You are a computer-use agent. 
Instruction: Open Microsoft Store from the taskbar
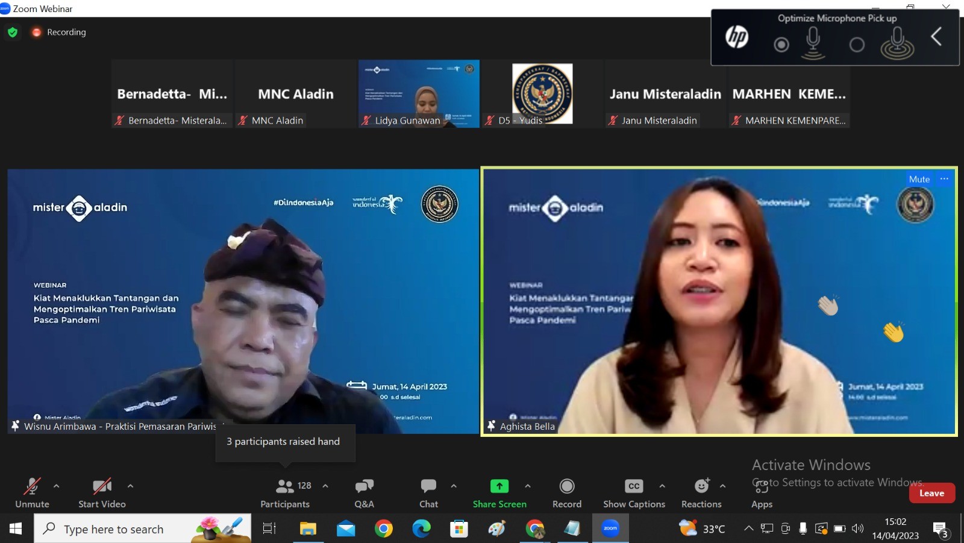coord(459,529)
